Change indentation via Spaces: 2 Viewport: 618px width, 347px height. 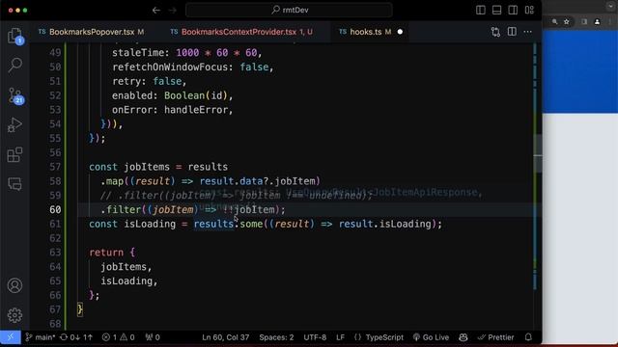(x=276, y=337)
